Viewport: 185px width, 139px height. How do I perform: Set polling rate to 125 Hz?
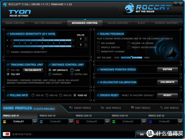click(x=33, y=95)
